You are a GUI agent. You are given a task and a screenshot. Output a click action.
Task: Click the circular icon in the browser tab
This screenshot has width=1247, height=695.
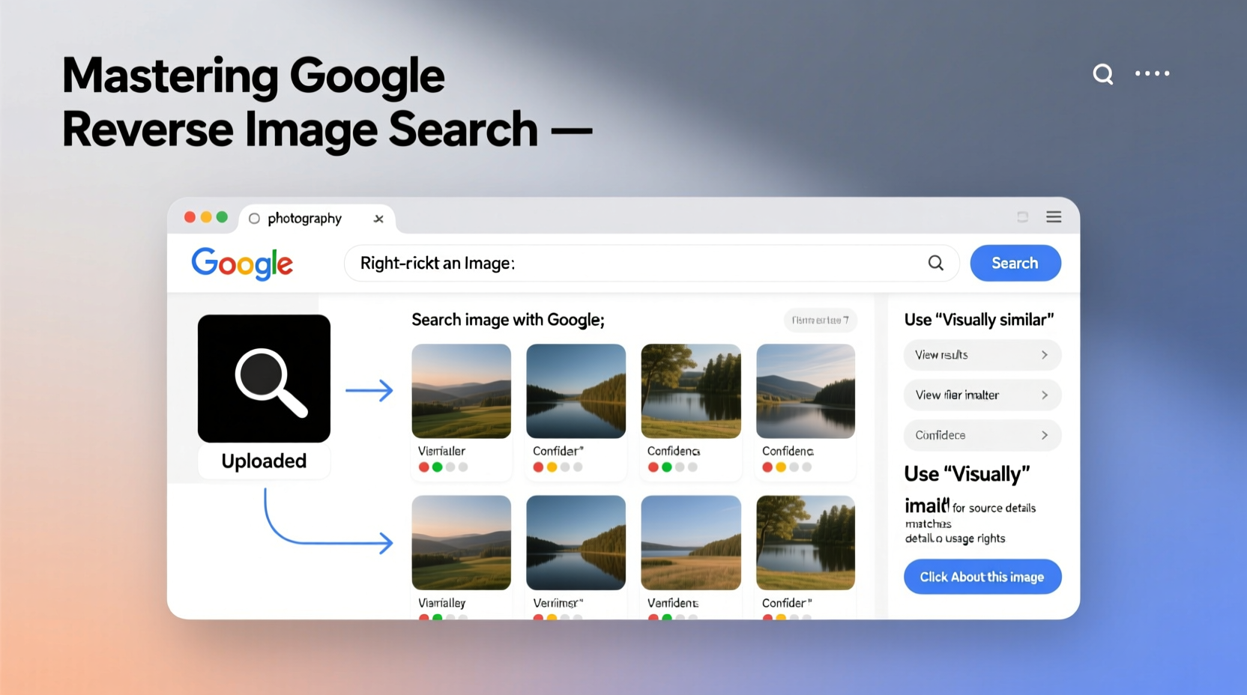click(x=254, y=218)
